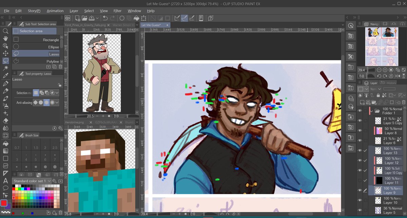Select the Fill bucket tool
The width and height of the screenshot is (407, 218).
(5, 143)
